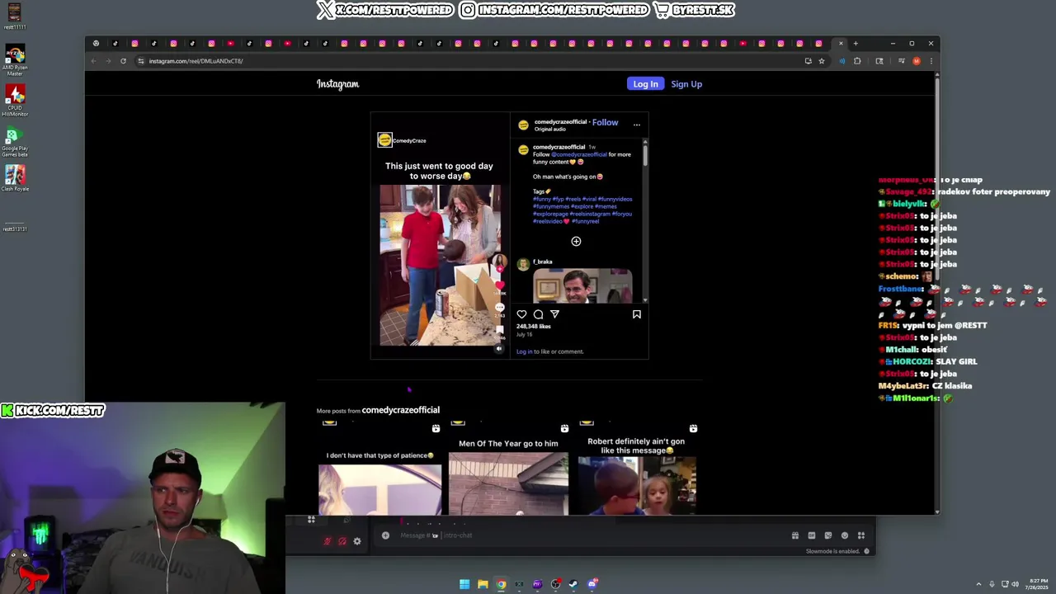Click the taskbar clock showing 8:27 PM
The image size is (1056, 594).
pos(1038,584)
